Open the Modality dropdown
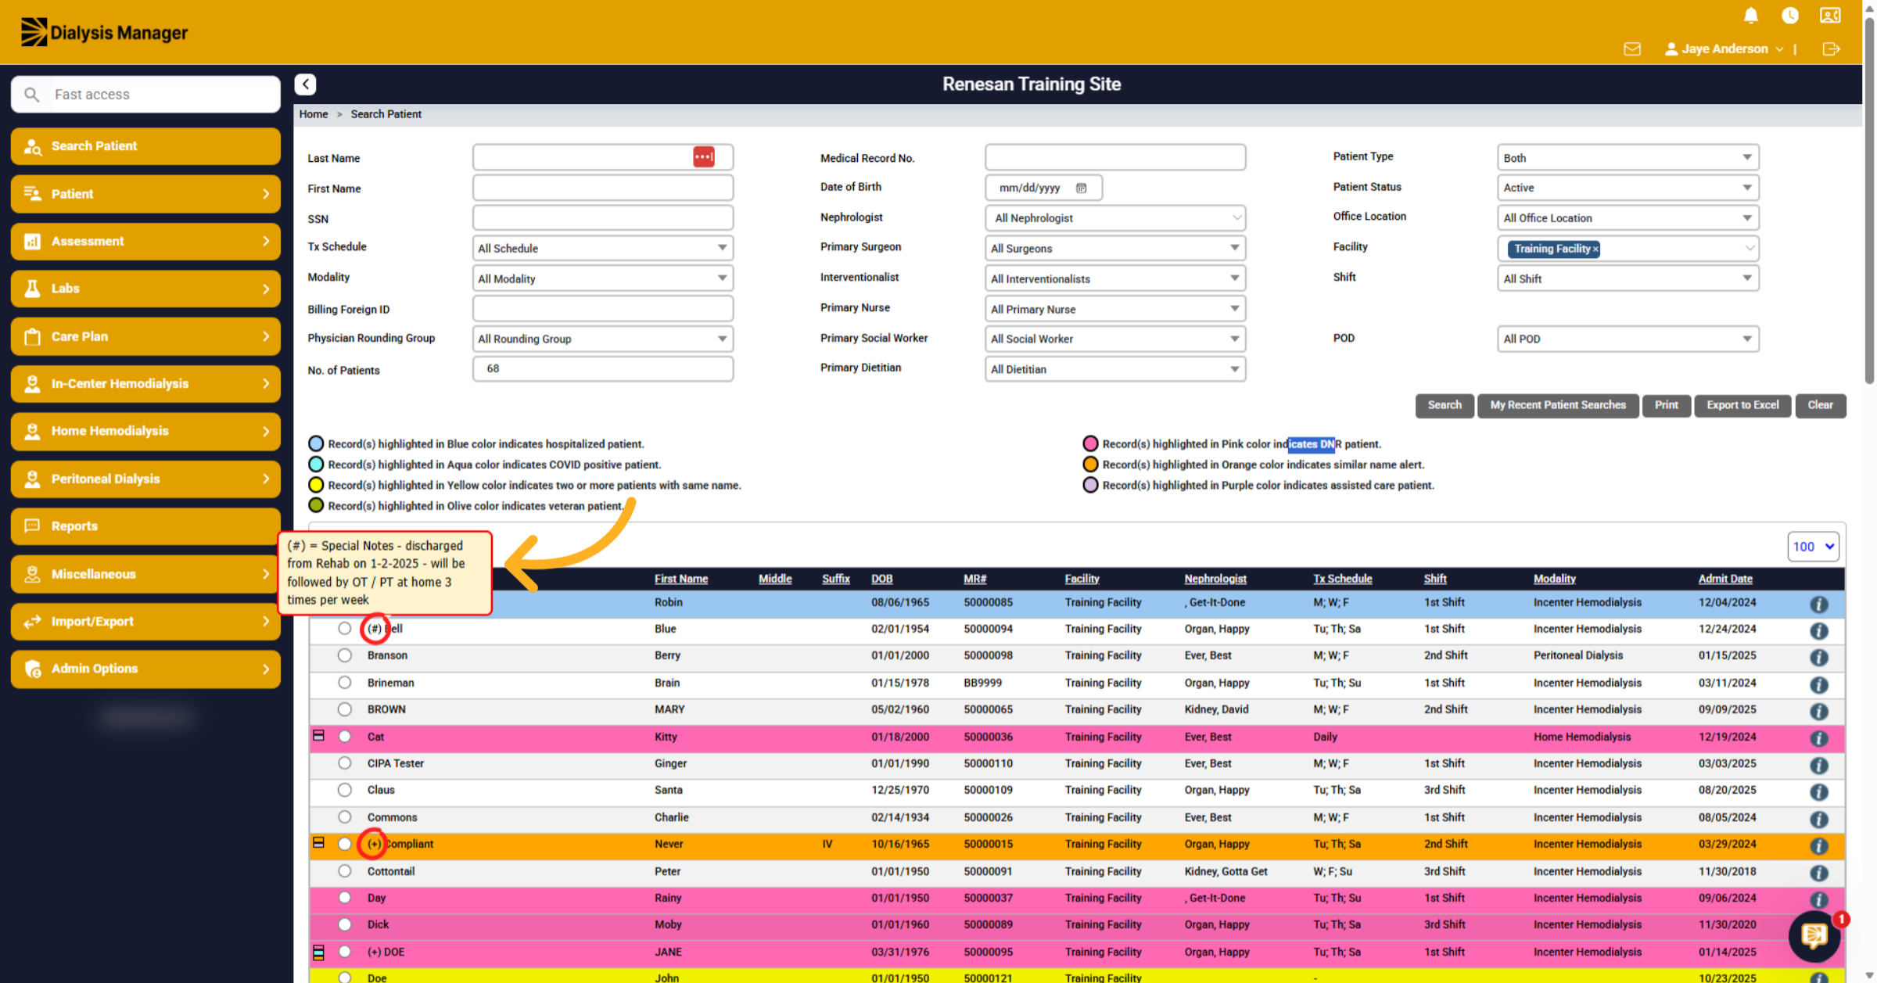Image resolution: width=1877 pixels, height=983 pixels. click(602, 279)
